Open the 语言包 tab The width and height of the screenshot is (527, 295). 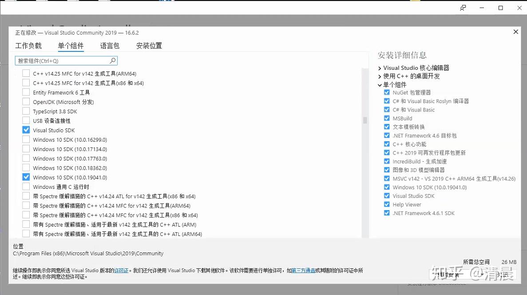click(x=109, y=45)
